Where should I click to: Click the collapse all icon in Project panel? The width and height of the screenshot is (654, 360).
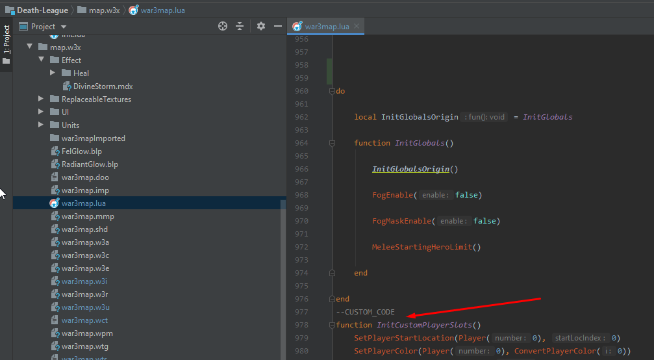click(240, 26)
